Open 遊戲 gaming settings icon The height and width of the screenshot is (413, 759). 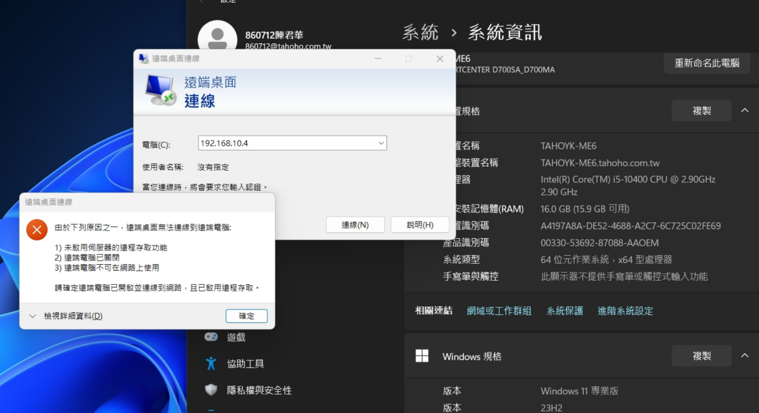(211, 337)
